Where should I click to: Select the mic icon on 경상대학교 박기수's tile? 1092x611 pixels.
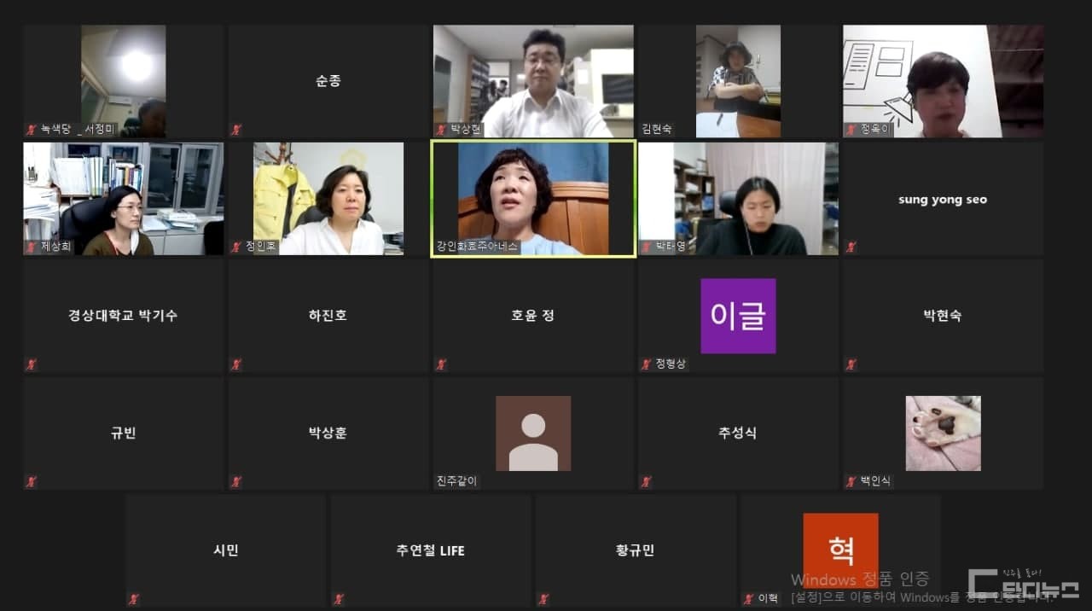click(x=30, y=364)
